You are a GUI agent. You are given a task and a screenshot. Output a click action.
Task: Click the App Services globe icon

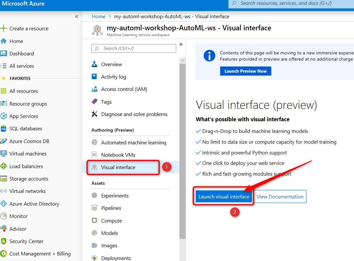click(x=3, y=116)
